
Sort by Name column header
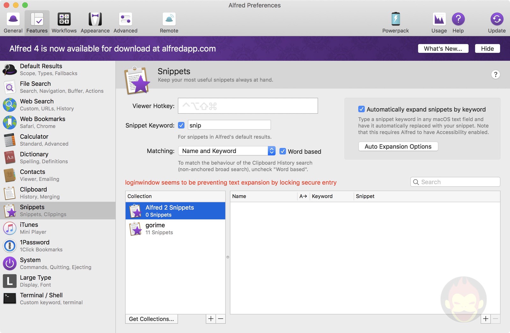pyautogui.click(x=264, y=196)
